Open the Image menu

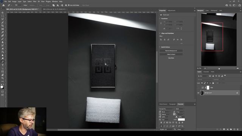(x=14, y=2)
